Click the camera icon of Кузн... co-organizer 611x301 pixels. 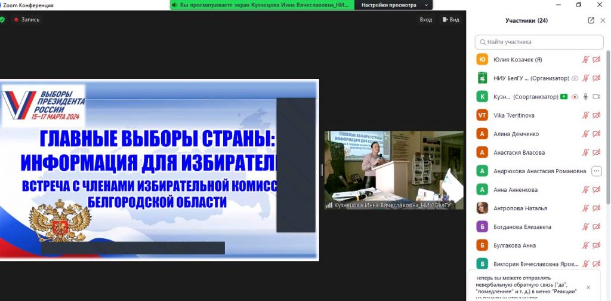coord(596,97)
